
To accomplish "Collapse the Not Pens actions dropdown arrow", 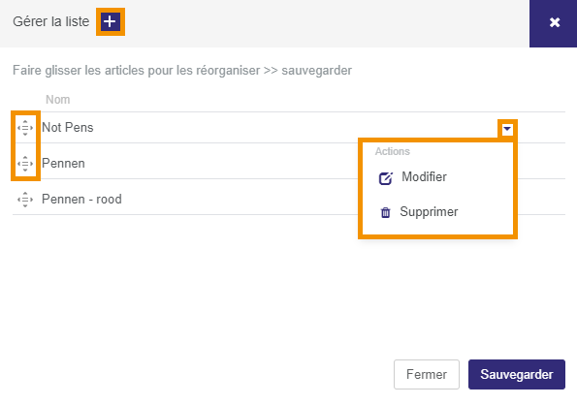I will [x=507, y=129].
